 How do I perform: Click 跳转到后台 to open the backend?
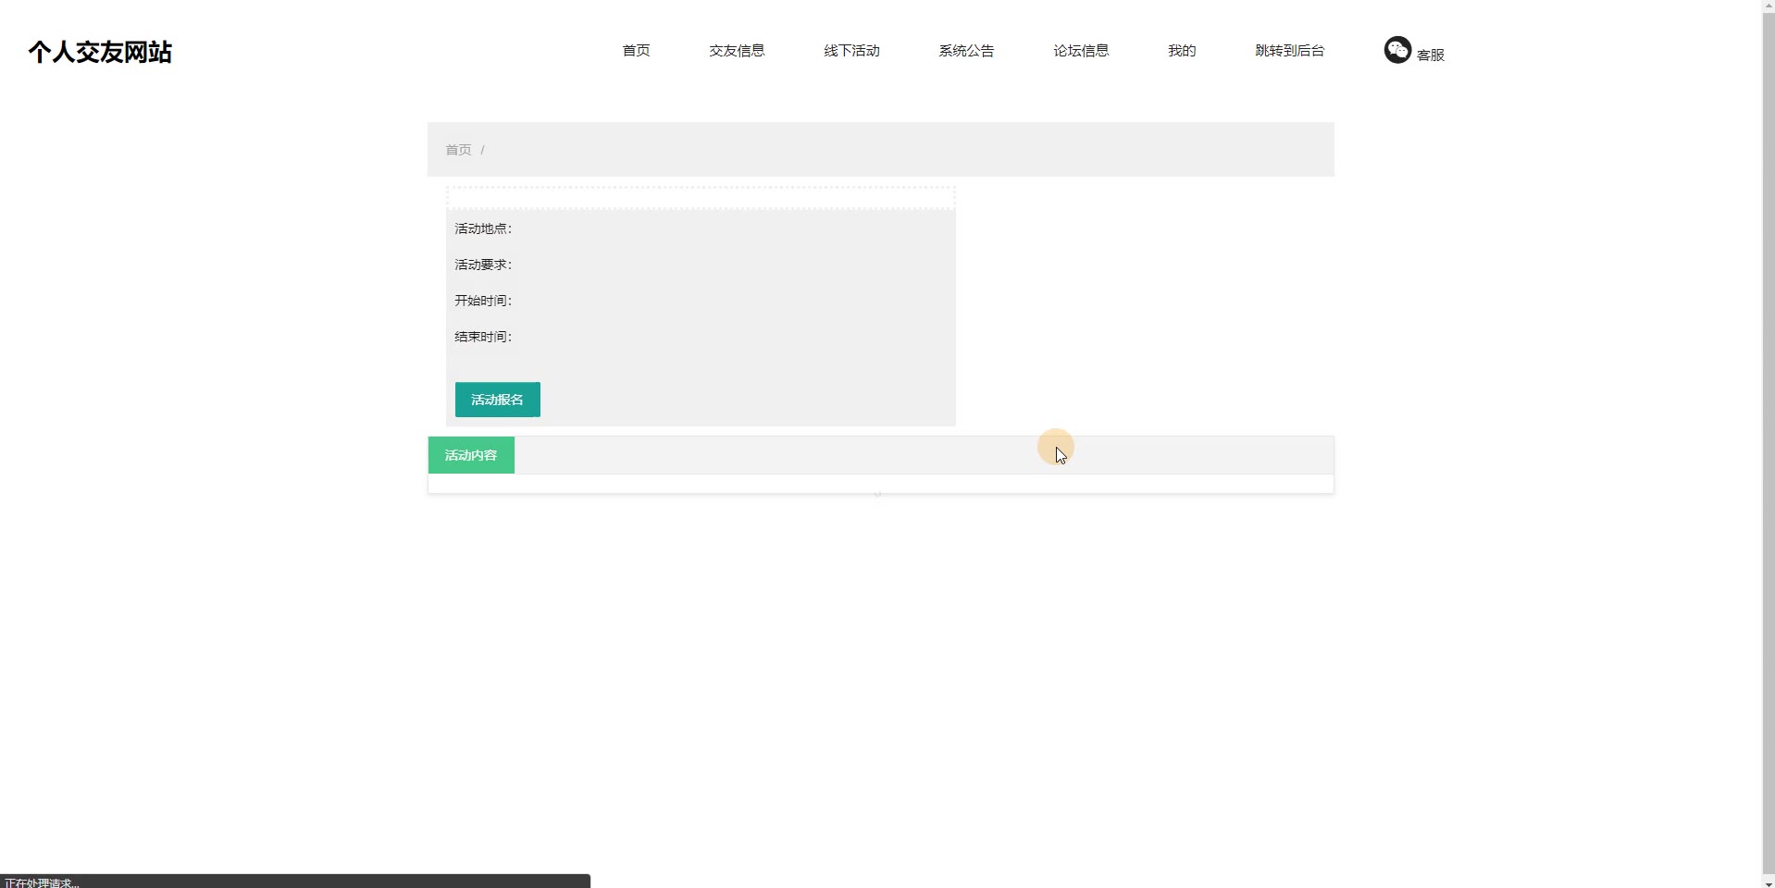tap(1290, 51)
